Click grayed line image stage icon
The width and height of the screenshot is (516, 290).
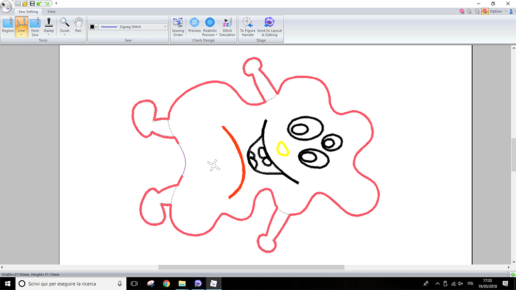pyautogui.click(x=469, y=11)
